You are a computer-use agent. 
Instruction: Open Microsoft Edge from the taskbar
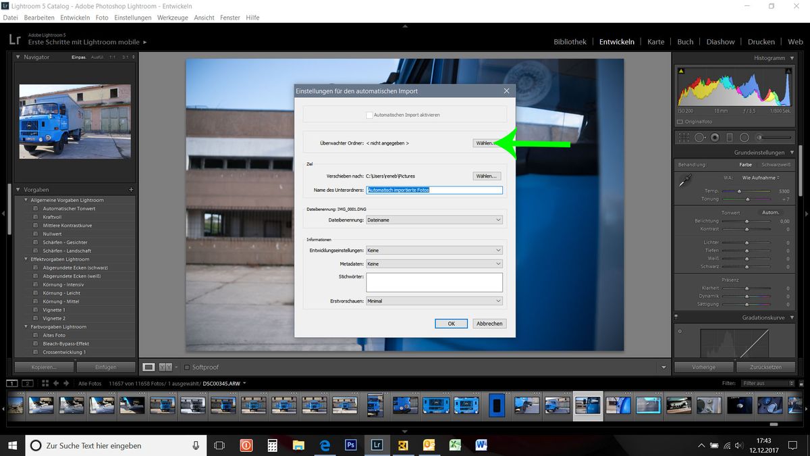[325, 445]
